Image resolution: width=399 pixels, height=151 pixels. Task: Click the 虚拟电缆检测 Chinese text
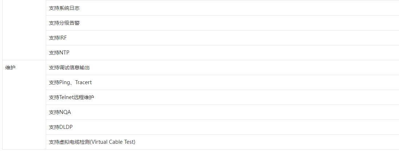(x=74, y=142)
